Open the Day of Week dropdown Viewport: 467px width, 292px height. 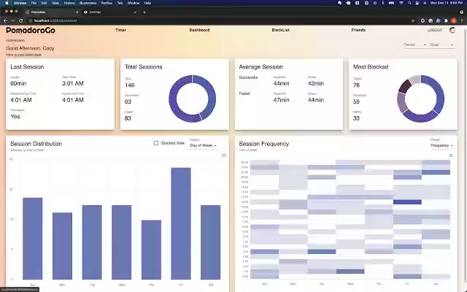[203, 145]
